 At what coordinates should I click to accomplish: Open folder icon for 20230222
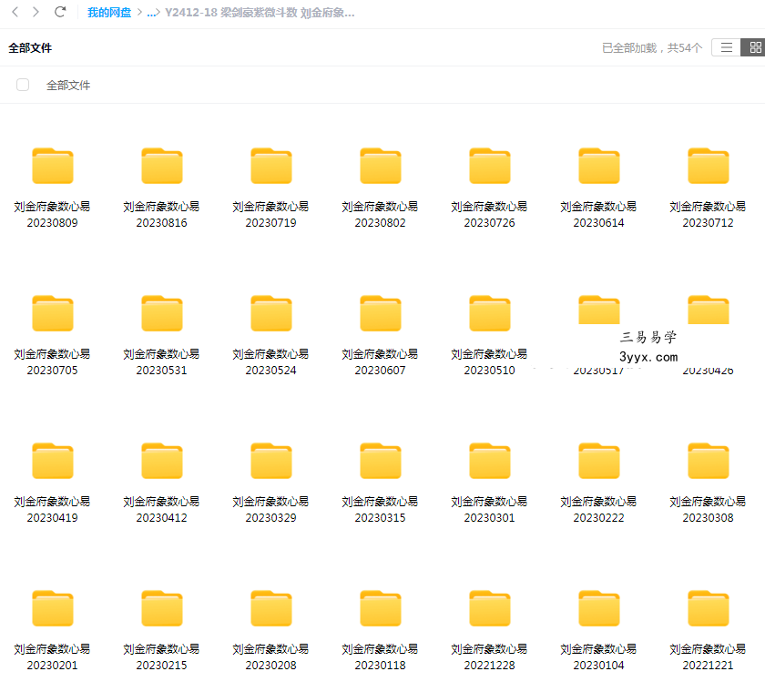[599, 462]
